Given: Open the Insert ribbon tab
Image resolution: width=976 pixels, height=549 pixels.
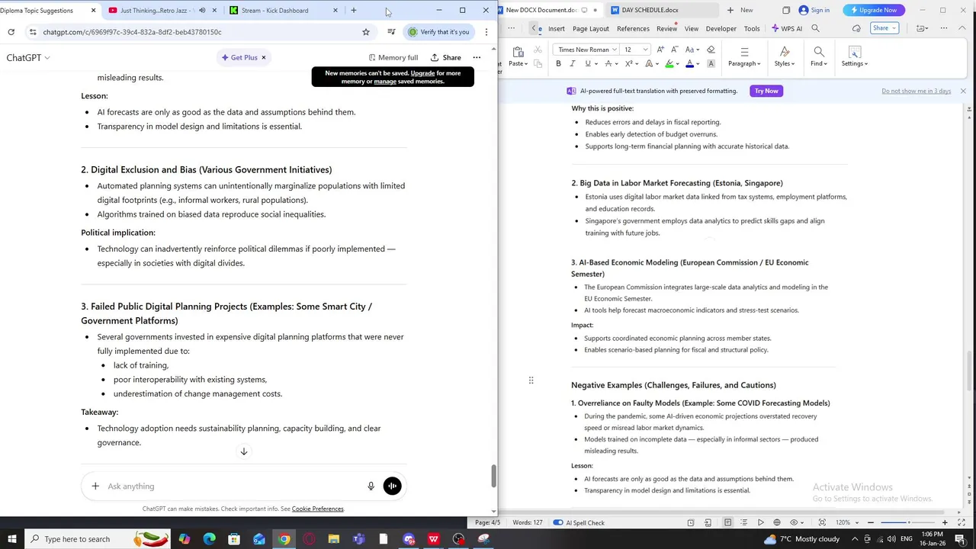Looking at the screenshot, I should 557,28.
